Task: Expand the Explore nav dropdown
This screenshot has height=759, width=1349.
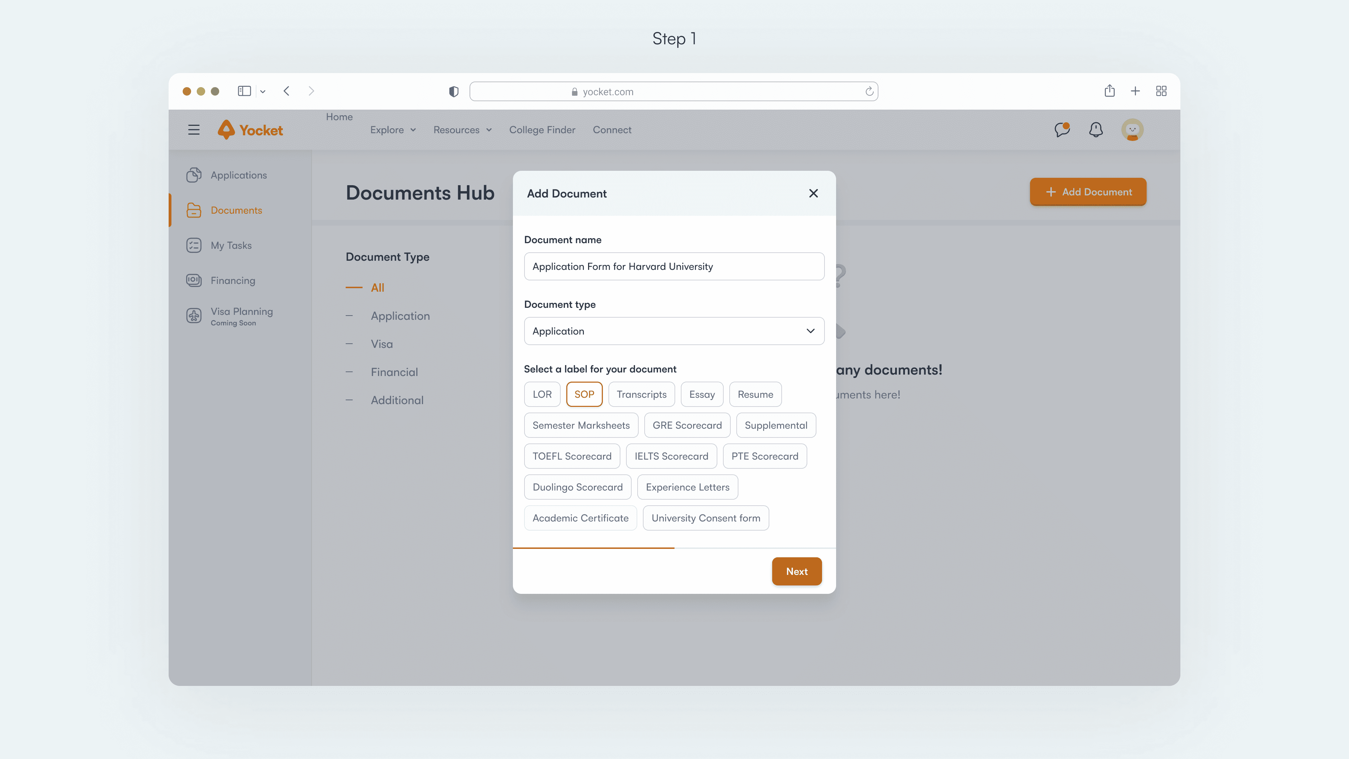Action: coord(393,130)
